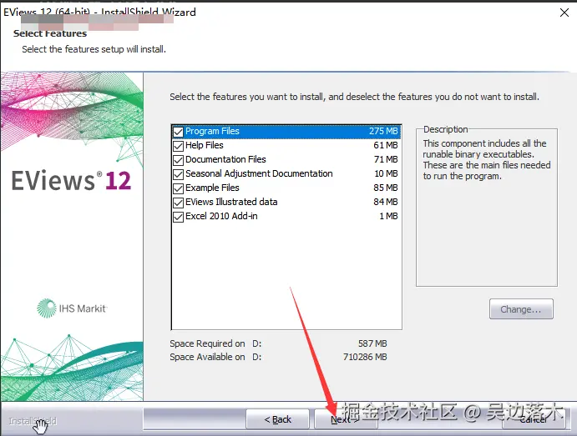Click the InstallShield label at bottom left

pos(33,421)
